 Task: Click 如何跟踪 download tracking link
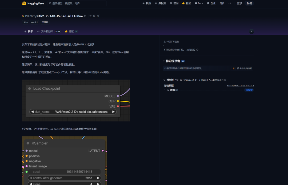(x=191, y=50)
